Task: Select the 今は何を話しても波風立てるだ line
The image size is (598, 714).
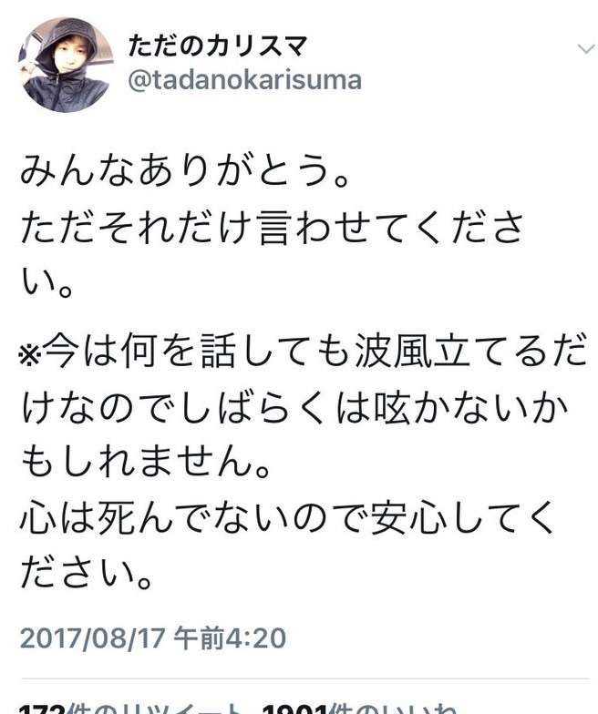Action: click(315, 351)
